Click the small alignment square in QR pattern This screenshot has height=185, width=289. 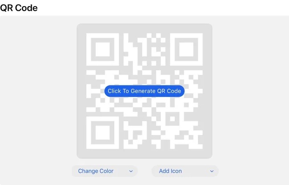(x=172, y=119)
